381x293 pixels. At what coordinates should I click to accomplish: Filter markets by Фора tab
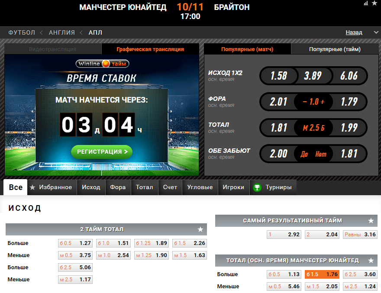click(118, 187)
